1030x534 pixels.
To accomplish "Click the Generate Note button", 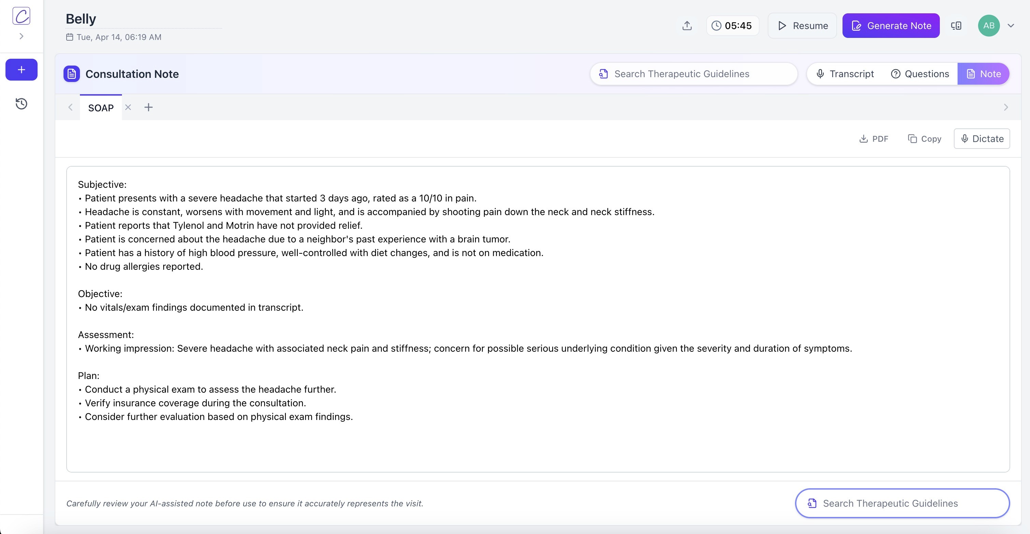I will (x=891, y=26).
